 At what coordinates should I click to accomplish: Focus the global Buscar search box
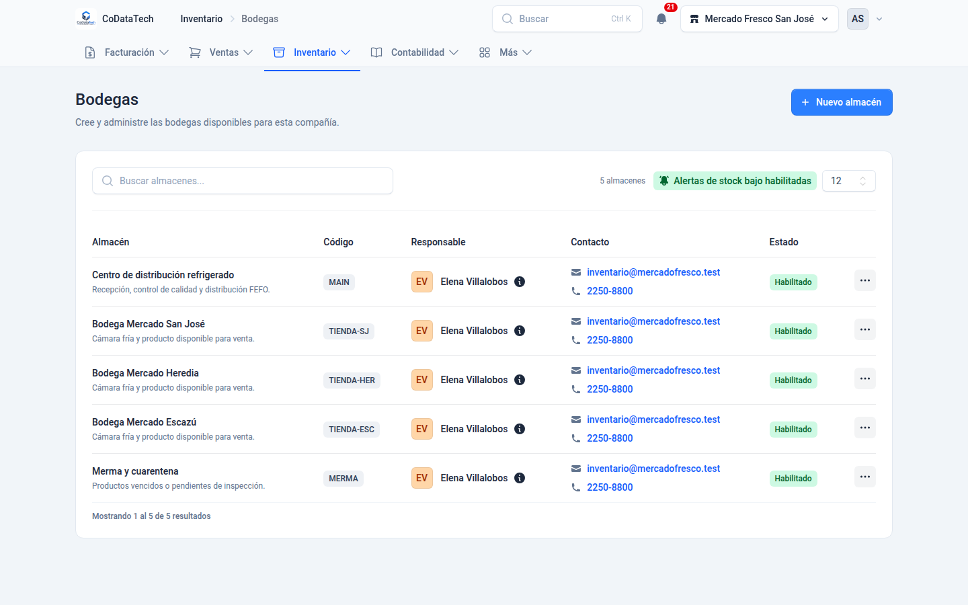click(x=567, y=19)
